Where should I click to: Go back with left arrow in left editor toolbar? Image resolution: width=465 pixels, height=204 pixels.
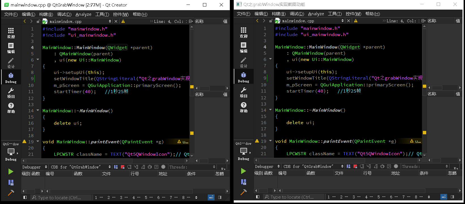[25, 21]
